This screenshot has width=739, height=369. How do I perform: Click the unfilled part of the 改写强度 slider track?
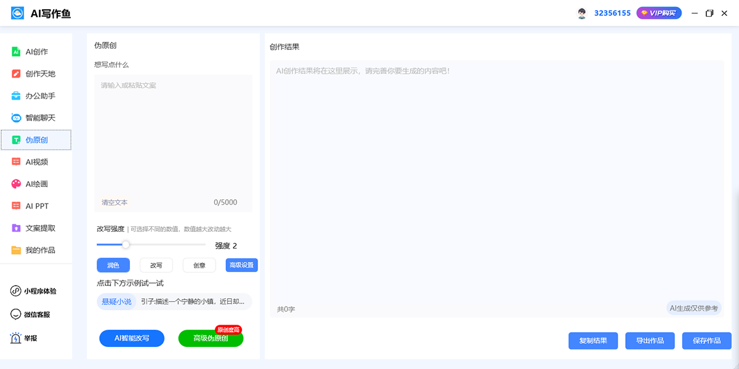click(168, 245)
